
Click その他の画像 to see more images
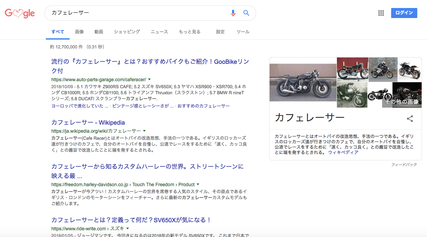pos(402,102)
